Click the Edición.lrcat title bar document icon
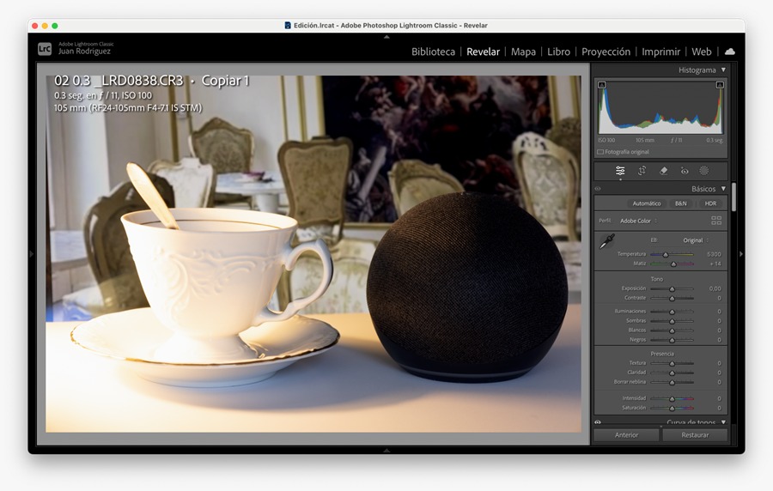The width and height of the screenshot is (773, 491). tap(288, 25)
